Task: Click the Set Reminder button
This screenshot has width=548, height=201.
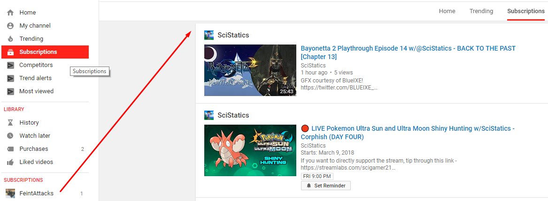Action: coord(326,186)
